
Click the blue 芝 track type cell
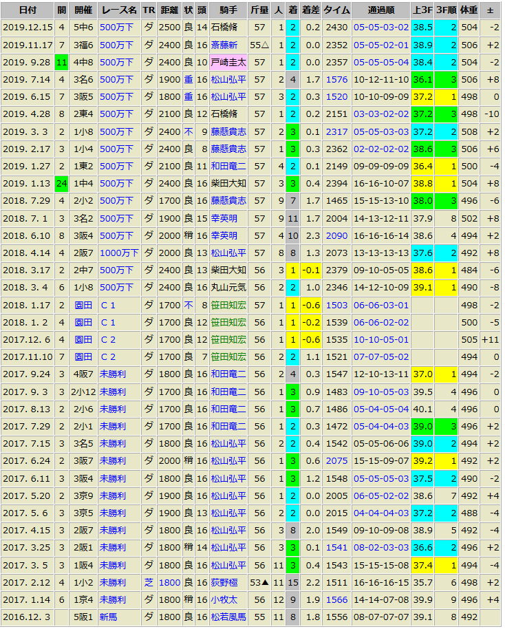click(148, 582)
